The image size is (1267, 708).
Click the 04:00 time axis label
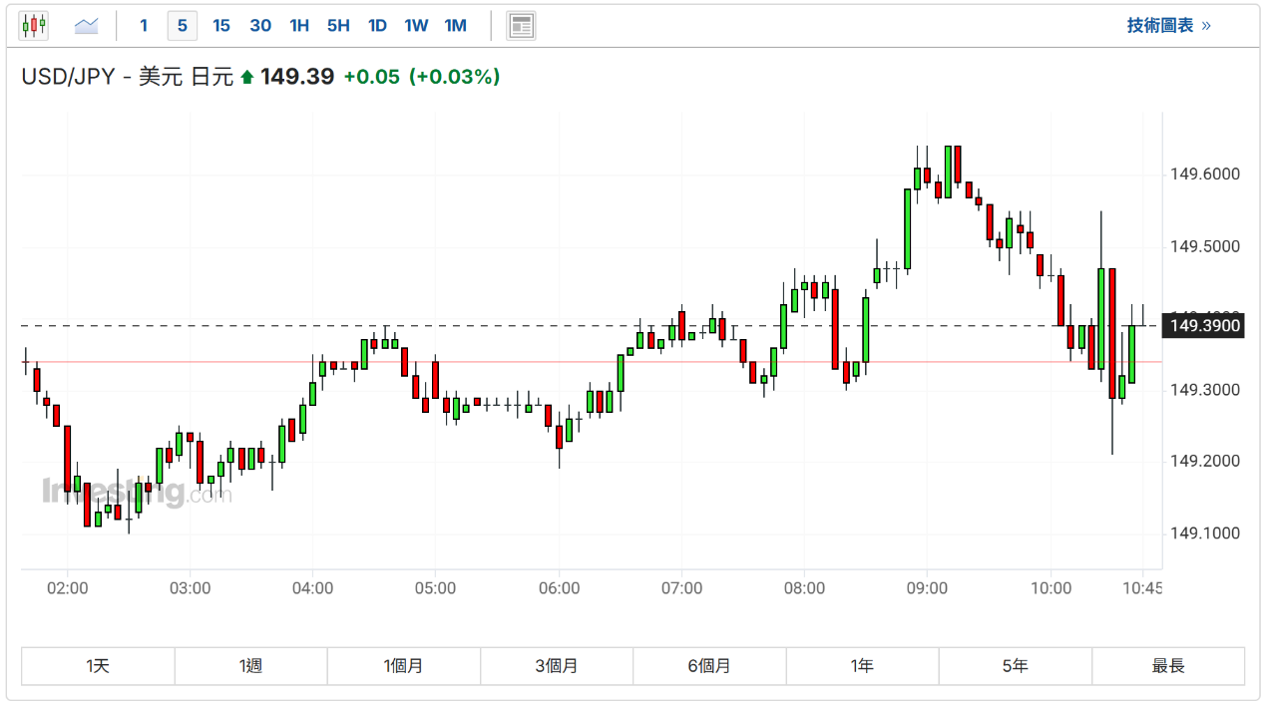click(313, 588)
